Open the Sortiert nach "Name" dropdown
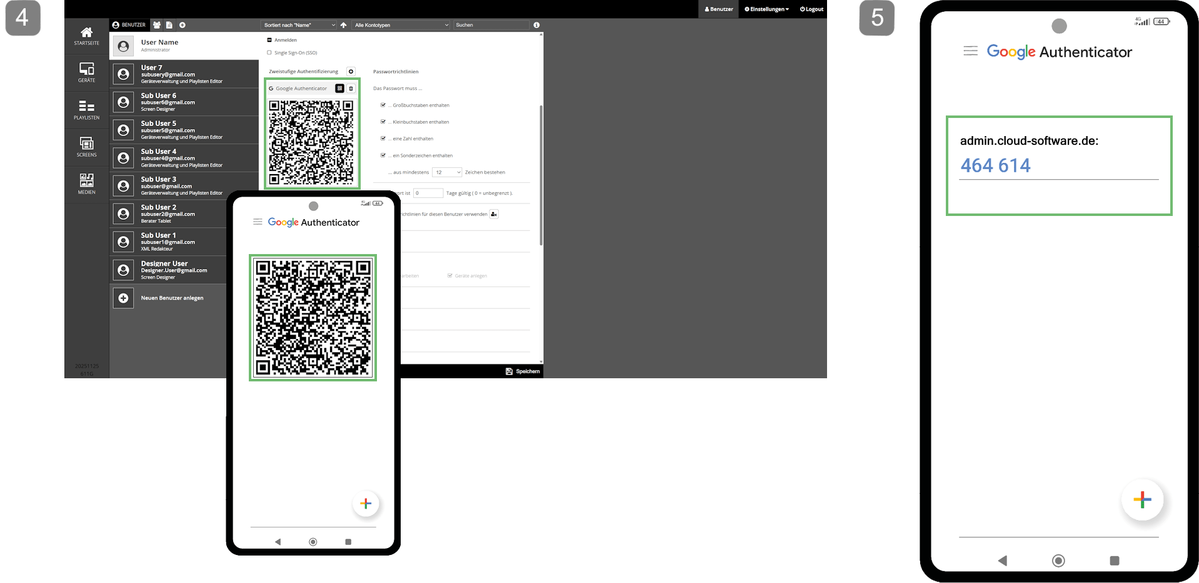The height and width of the screenshot is (583, 1199). pyautogui.click(x=299, y=25)
